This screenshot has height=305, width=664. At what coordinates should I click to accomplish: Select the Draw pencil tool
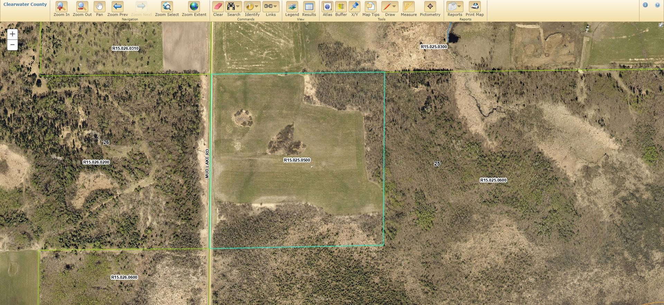387,6
